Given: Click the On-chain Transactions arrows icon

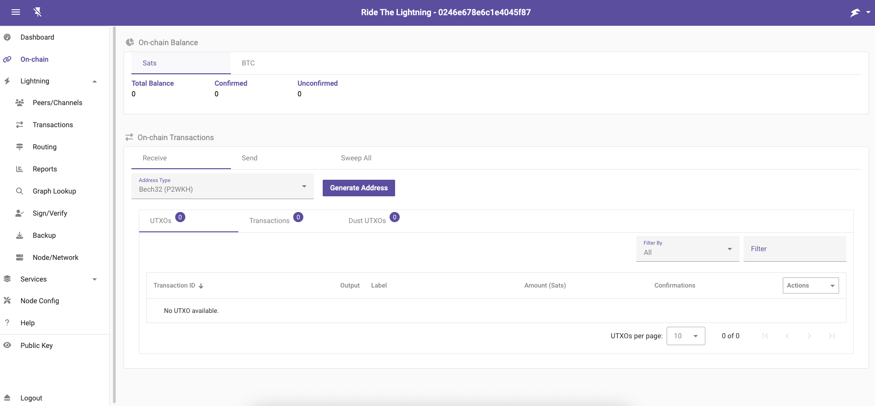Looking at the screenshot, I should [130, 137].
